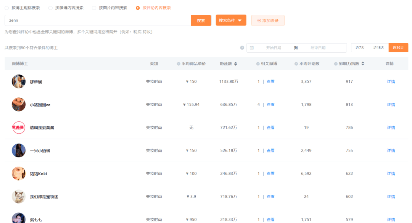Image resolution: width=412 pixels, height=223 pixels.
Task: Click the question icon left of date range
Action: pyautogui.click(x=242, y=48)
